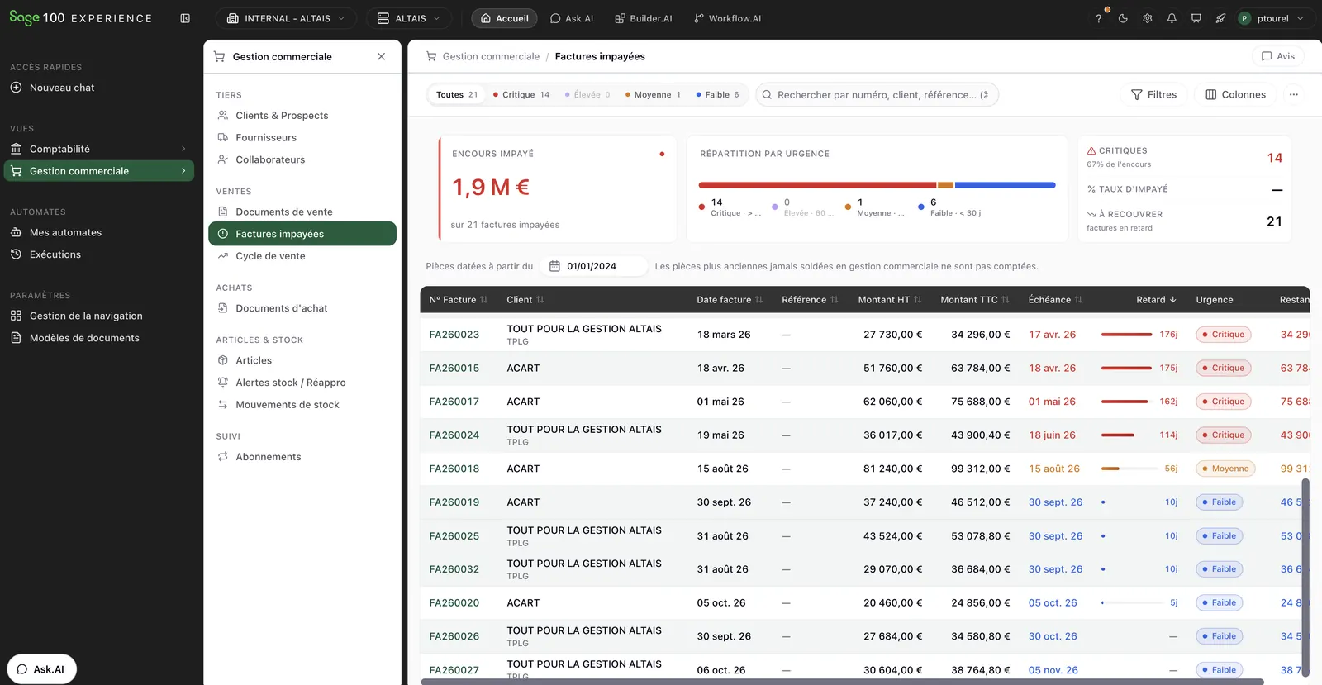Open the Colonnes column chooser

point(1235,94)
